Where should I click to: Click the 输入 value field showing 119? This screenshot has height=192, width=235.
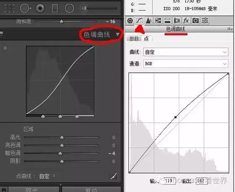pos(170,181)
